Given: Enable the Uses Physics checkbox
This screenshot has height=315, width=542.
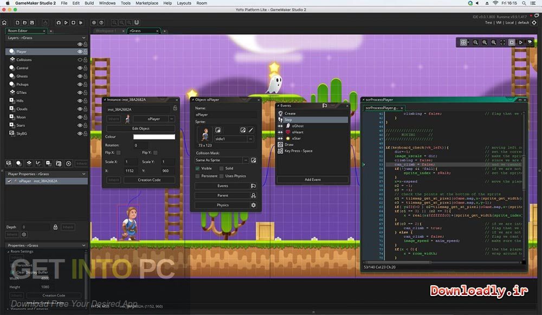Looking at the screenshot, I should click(x=222, y=176).
